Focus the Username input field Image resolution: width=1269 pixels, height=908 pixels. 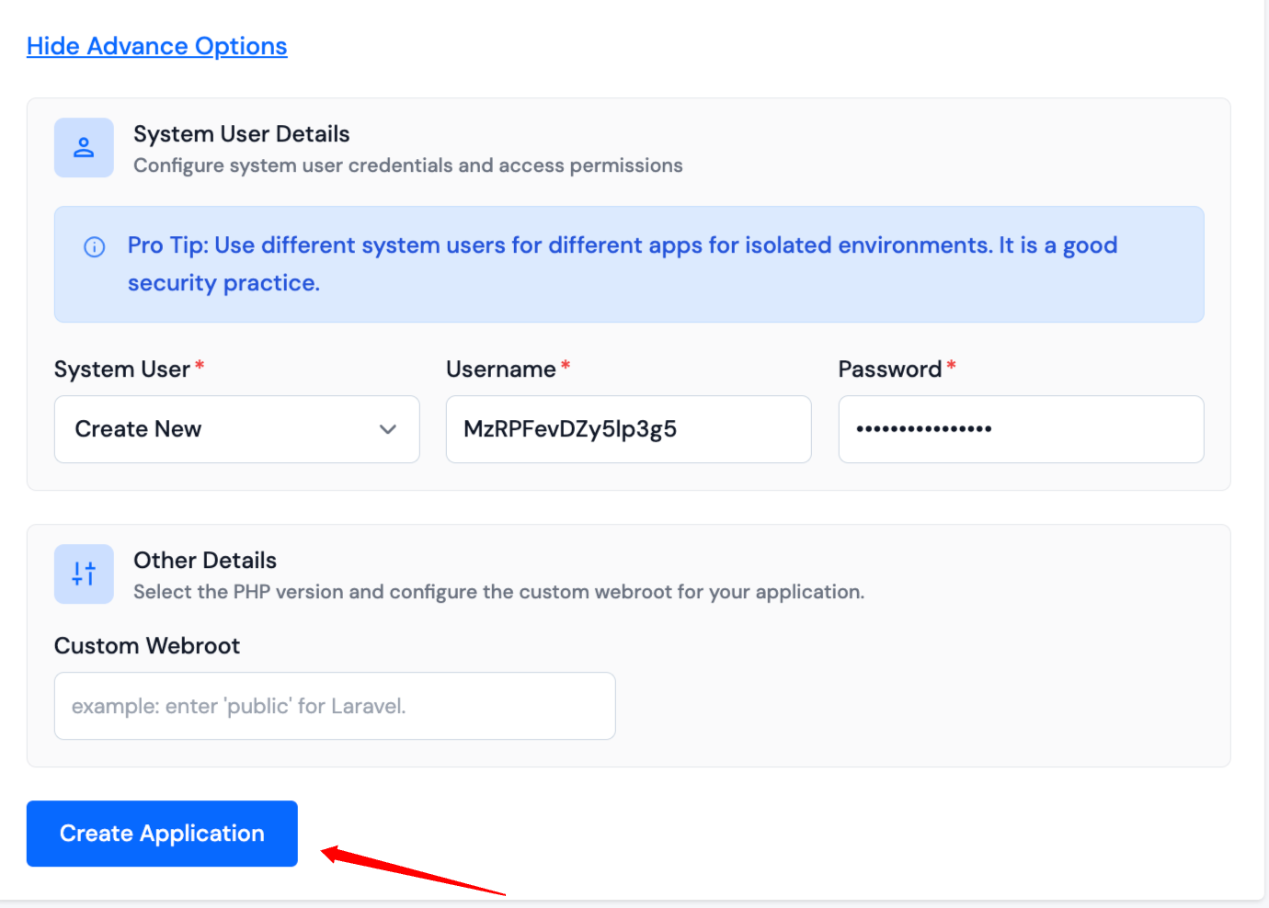(x=628, y=429)
